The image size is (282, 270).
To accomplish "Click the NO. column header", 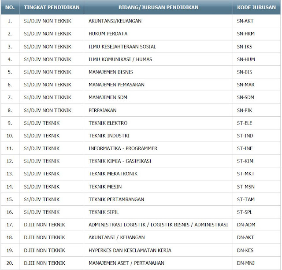I will (10, 7).
